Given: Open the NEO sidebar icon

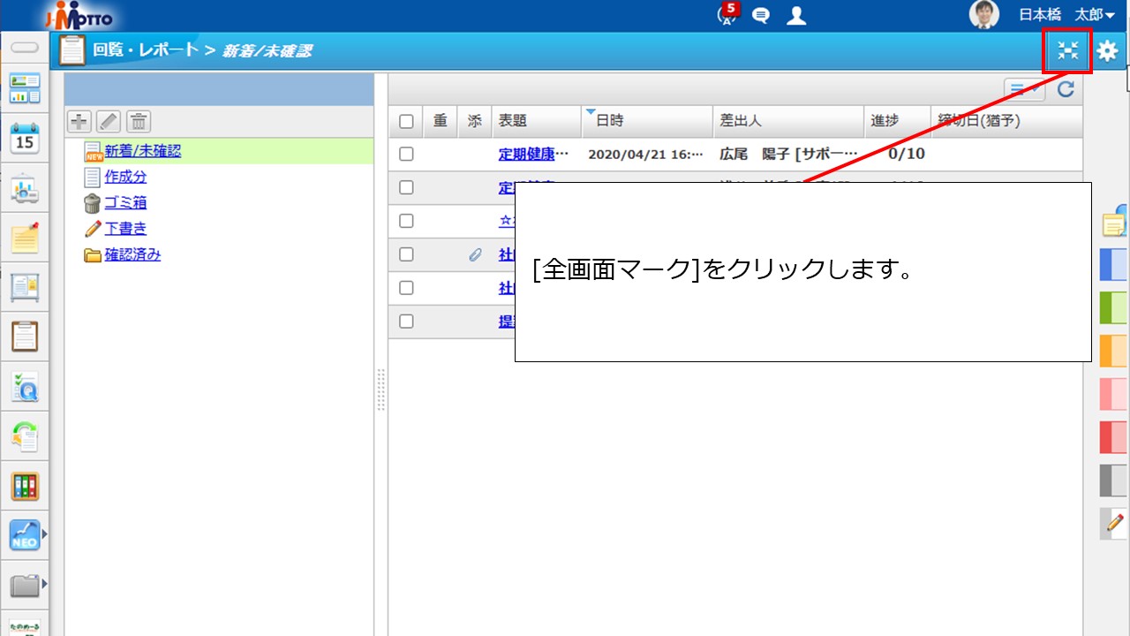Looking at the screenshot, I should point(25,534).
